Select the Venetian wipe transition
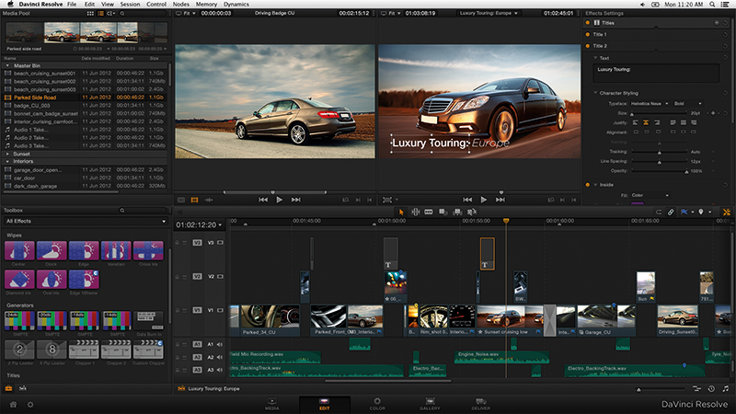The height and width of the screenshot is (414, 736). pyautogui.click(x=116, y=250)
